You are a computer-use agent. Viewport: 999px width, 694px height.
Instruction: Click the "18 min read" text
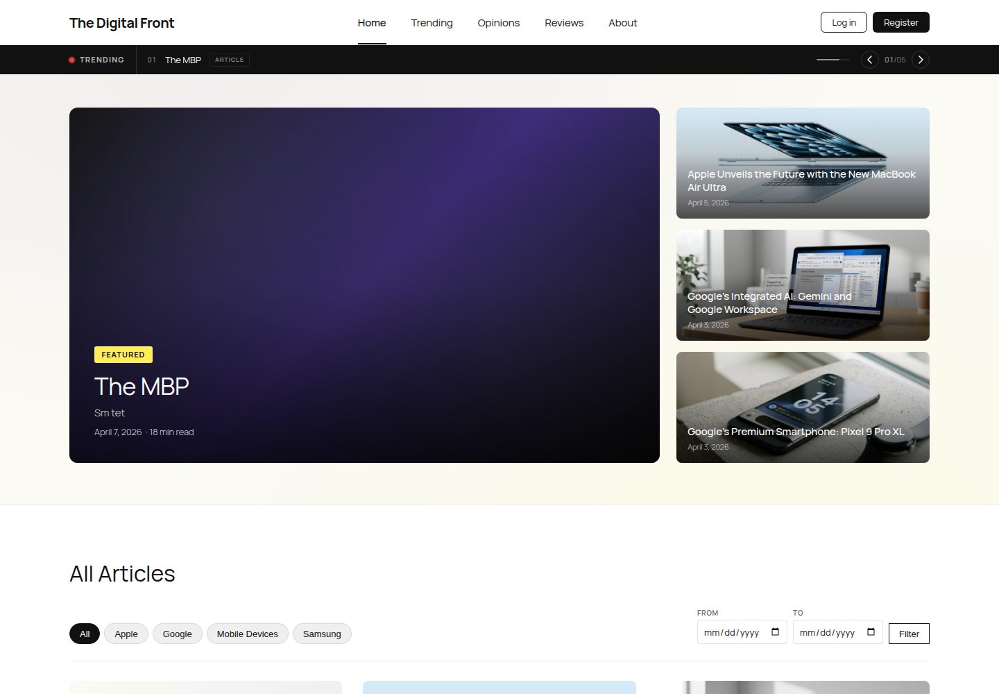[172, 432]
